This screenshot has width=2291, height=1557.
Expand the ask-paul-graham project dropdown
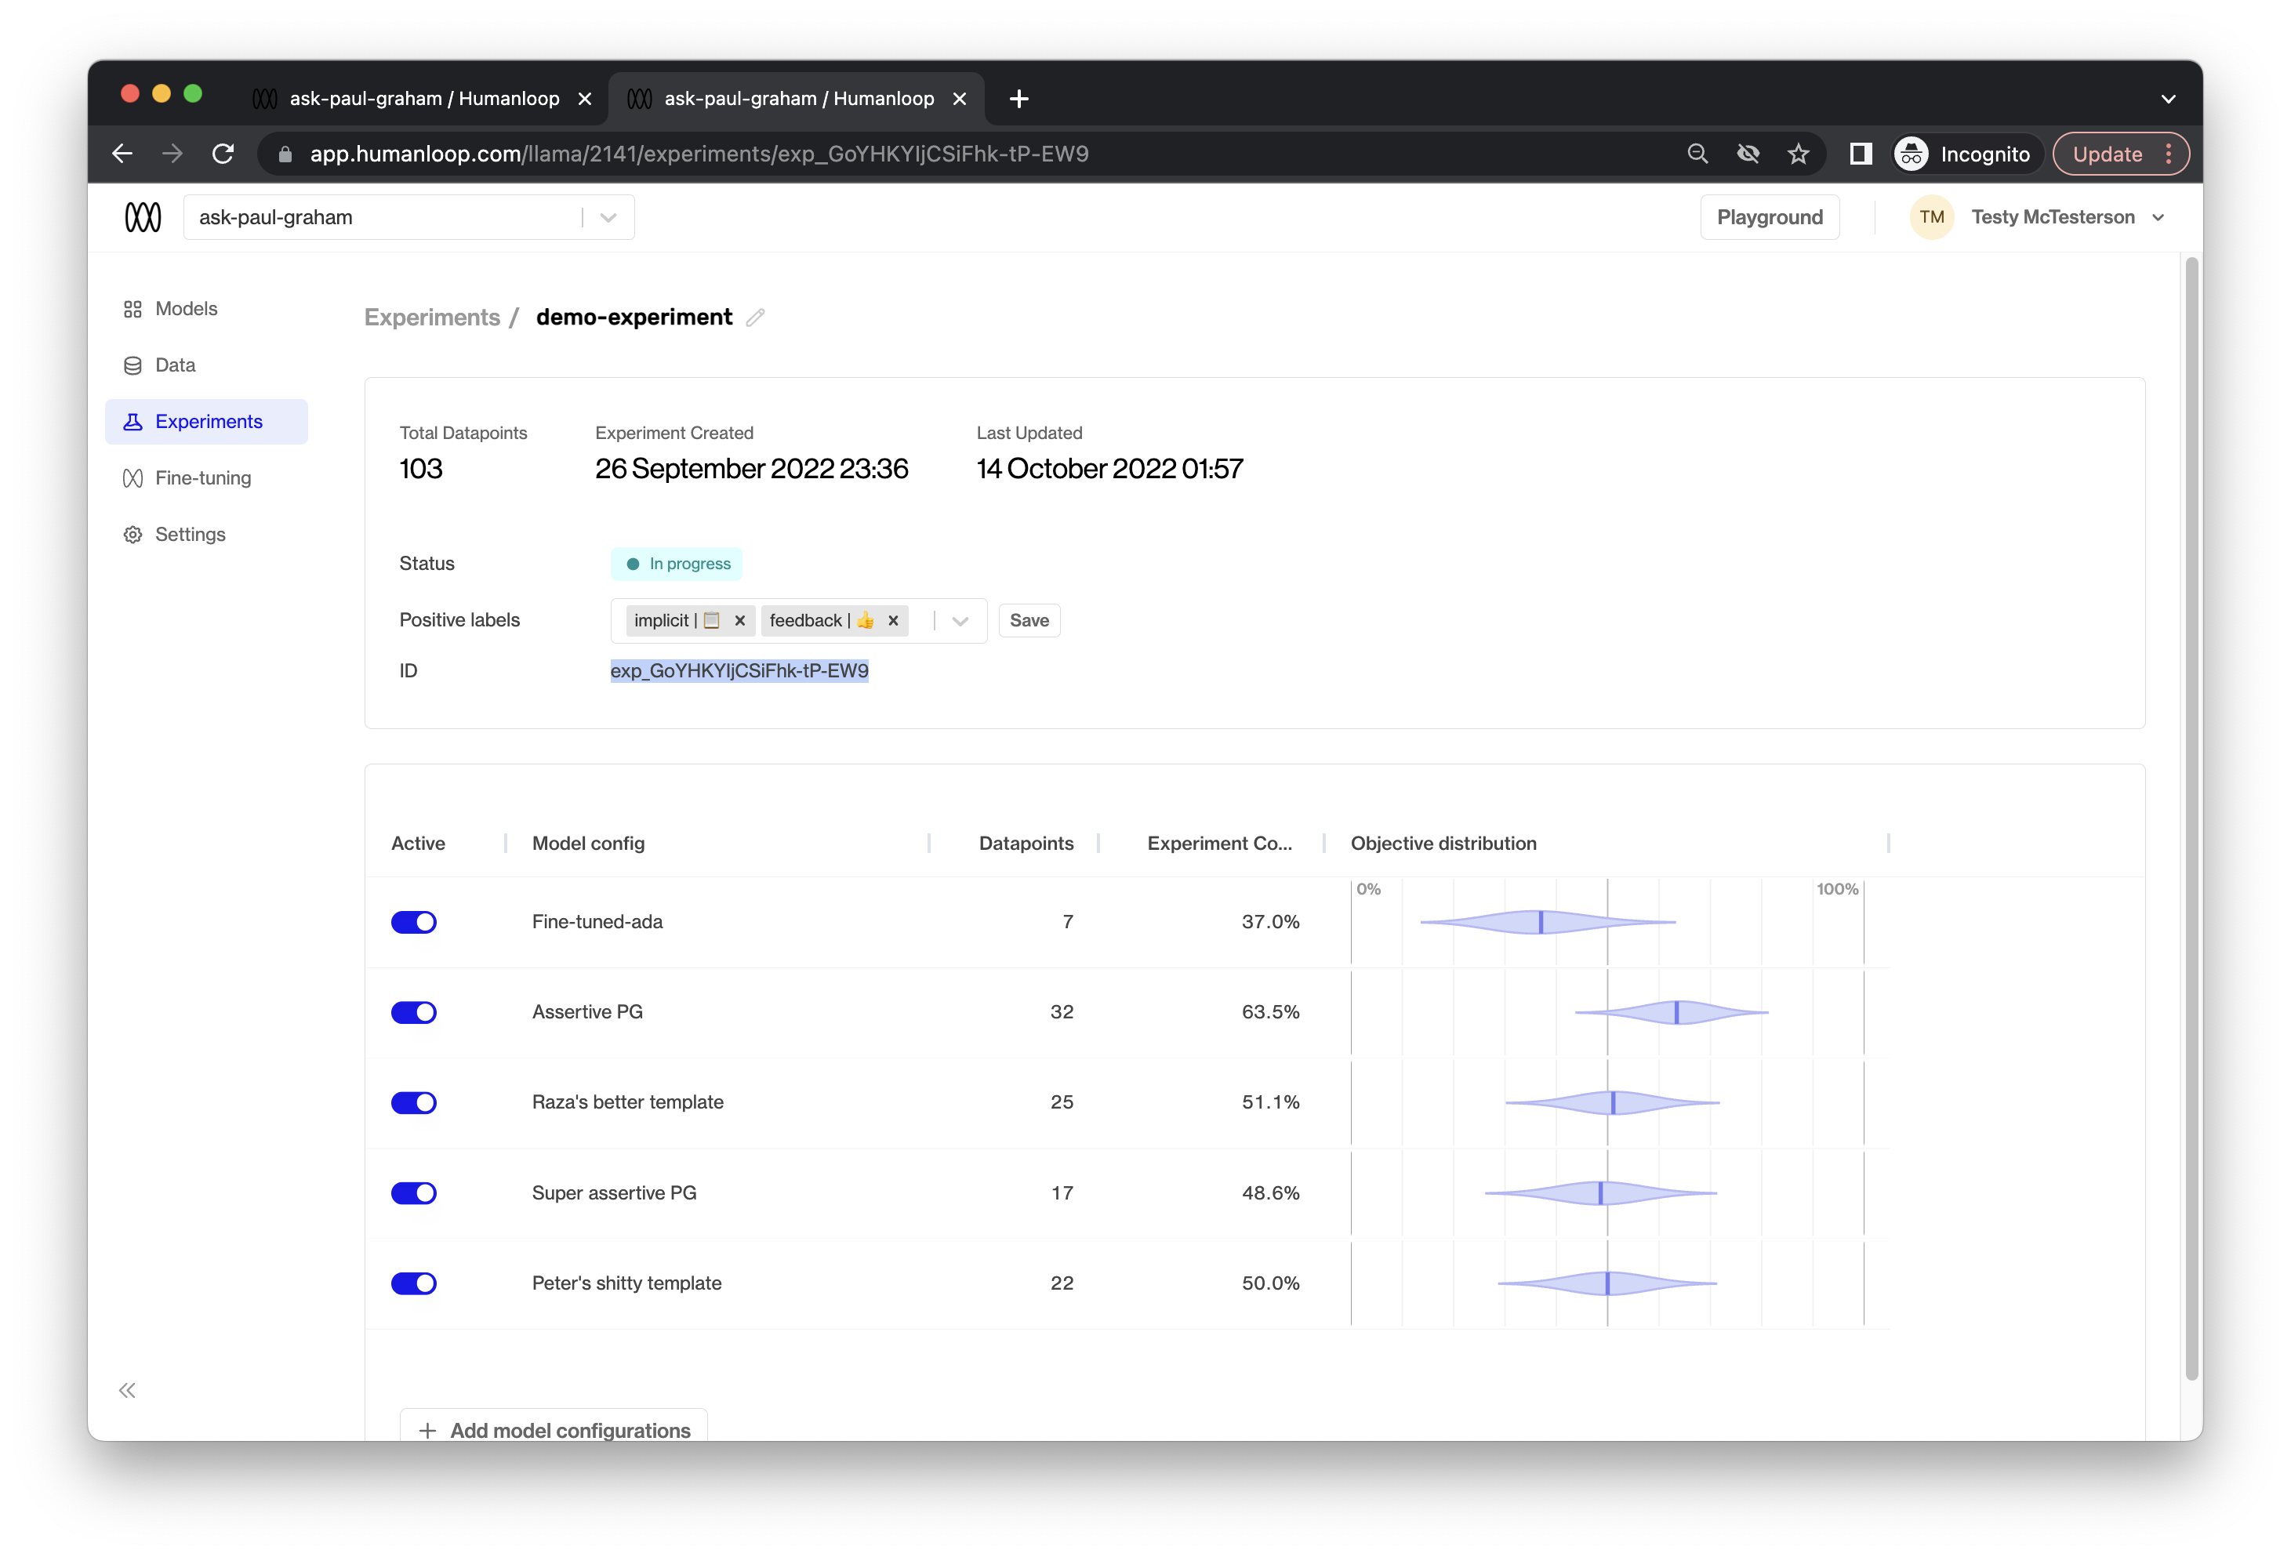[608, 218]
